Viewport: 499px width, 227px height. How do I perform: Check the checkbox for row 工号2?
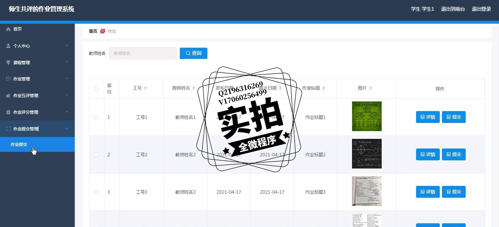pyautogui.click(x=96, y=154)
